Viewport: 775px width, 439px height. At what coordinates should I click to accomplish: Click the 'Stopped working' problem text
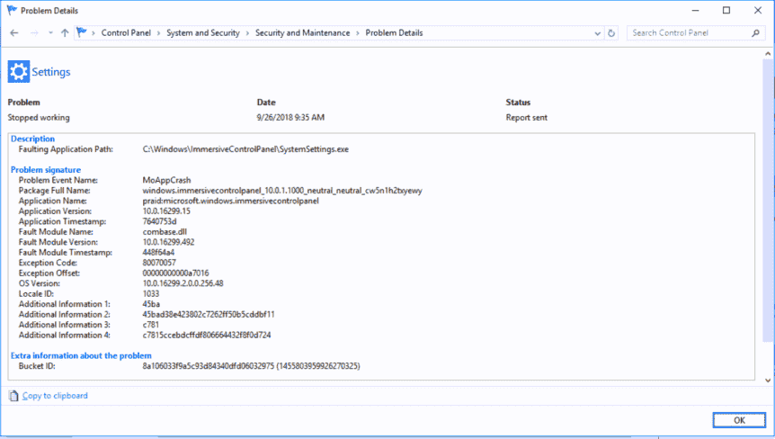point(39,118)
